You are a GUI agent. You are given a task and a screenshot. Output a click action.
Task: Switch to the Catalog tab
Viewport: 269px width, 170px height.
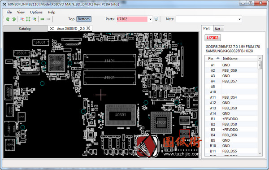click(x=25, y=29)
